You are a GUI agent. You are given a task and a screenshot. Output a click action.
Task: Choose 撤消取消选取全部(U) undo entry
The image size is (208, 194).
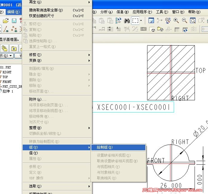pyautogui.click(x=57, y=10)
